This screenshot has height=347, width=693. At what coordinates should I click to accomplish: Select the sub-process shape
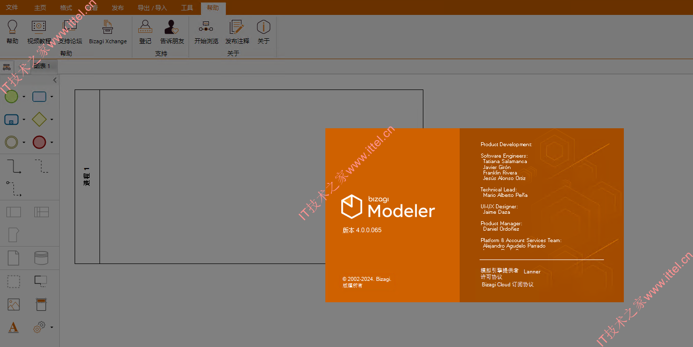[11, 119]
